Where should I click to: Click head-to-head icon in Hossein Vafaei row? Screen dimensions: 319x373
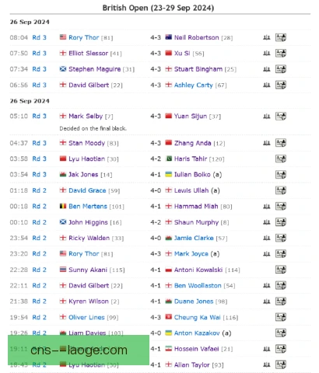(x=267, y=349)
